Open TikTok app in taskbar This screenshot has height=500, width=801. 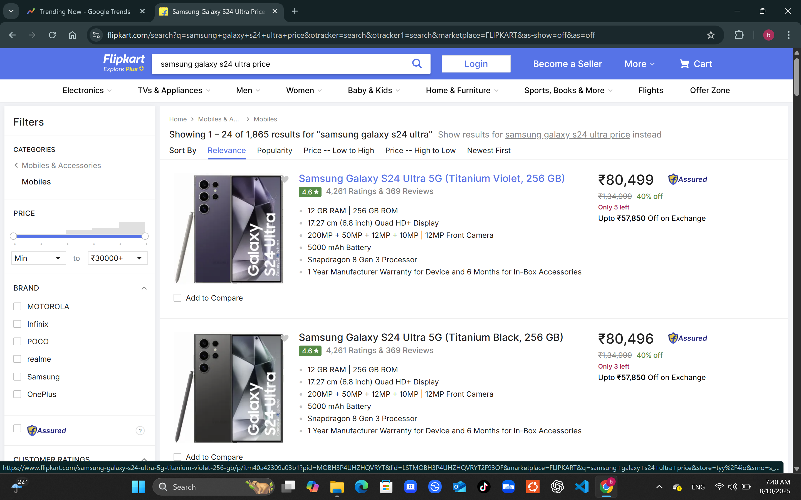pos(484,487)
